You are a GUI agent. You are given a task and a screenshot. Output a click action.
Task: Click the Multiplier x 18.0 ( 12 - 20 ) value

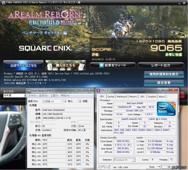(x=123, y=145)
